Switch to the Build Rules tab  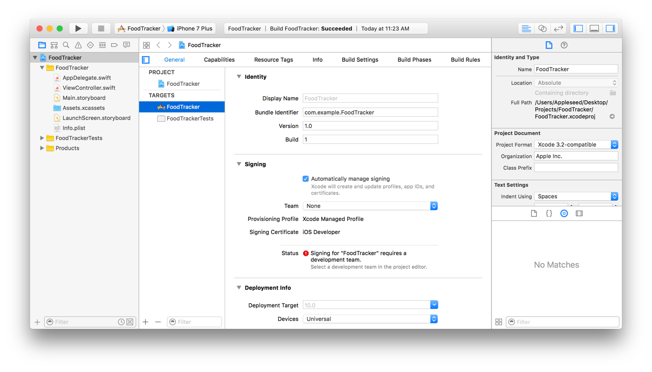pyautogui.click(x=465, y=60)
